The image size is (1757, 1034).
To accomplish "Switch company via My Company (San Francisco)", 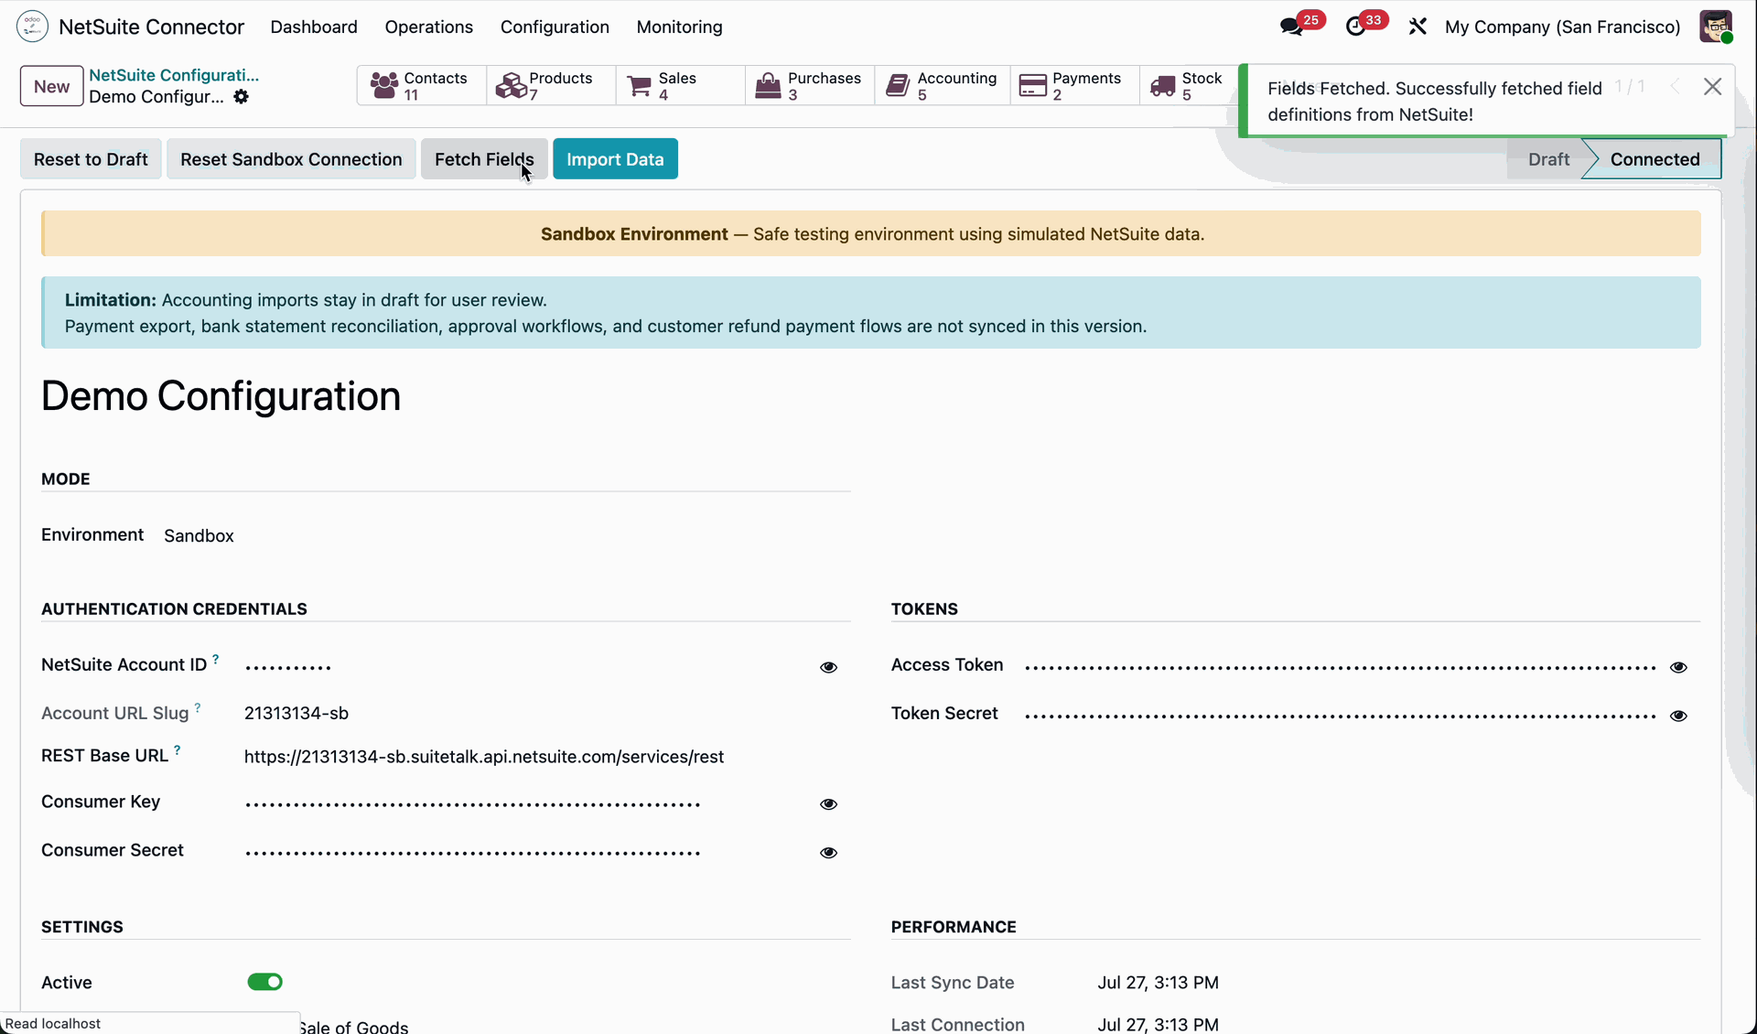I will (x=1563, y=27).
